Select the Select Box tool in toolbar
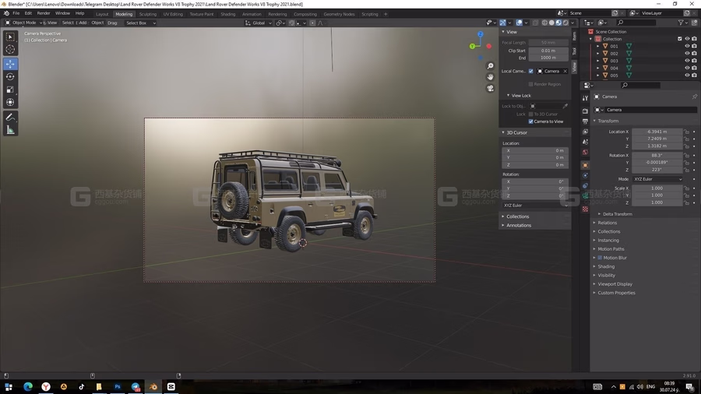This screenshot has height=394, width=701. tap(10, 37)
